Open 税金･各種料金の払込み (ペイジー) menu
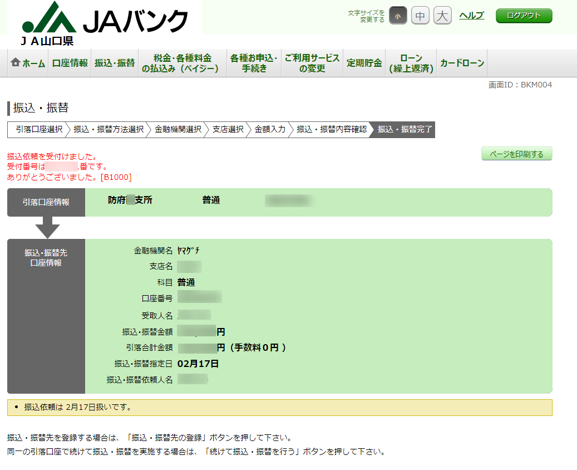 (183, 63)
